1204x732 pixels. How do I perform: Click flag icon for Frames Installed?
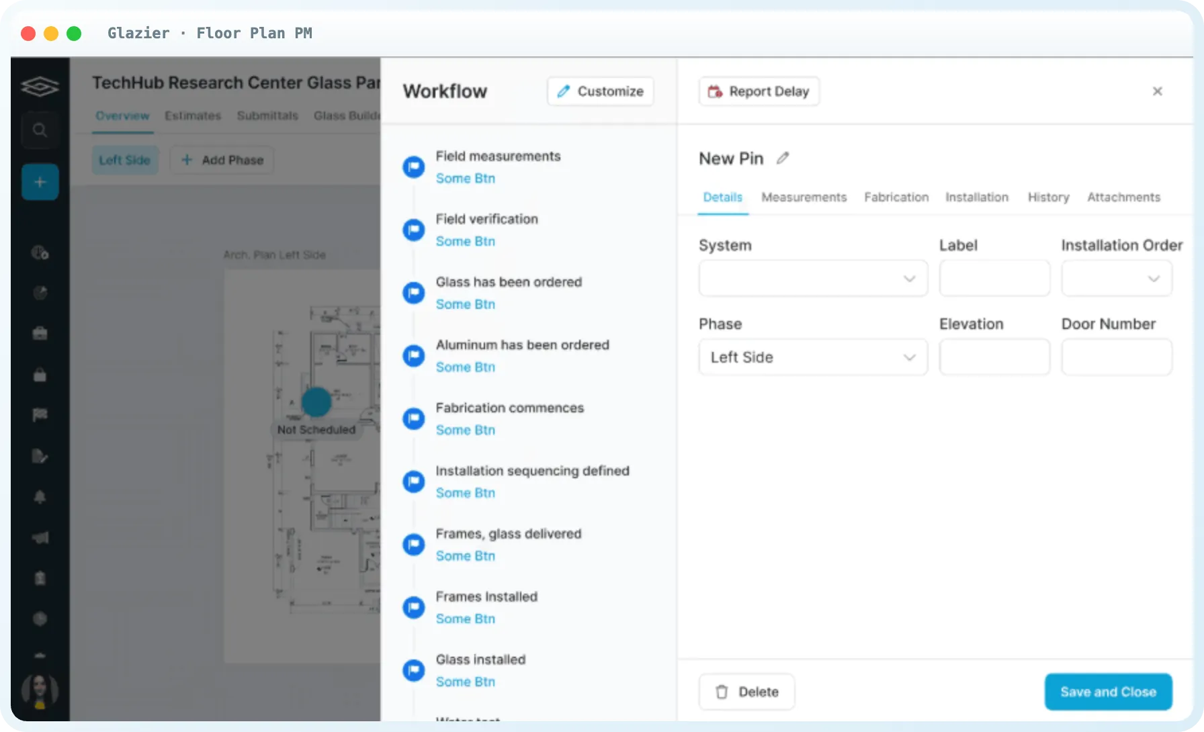(x=414, y=607)
